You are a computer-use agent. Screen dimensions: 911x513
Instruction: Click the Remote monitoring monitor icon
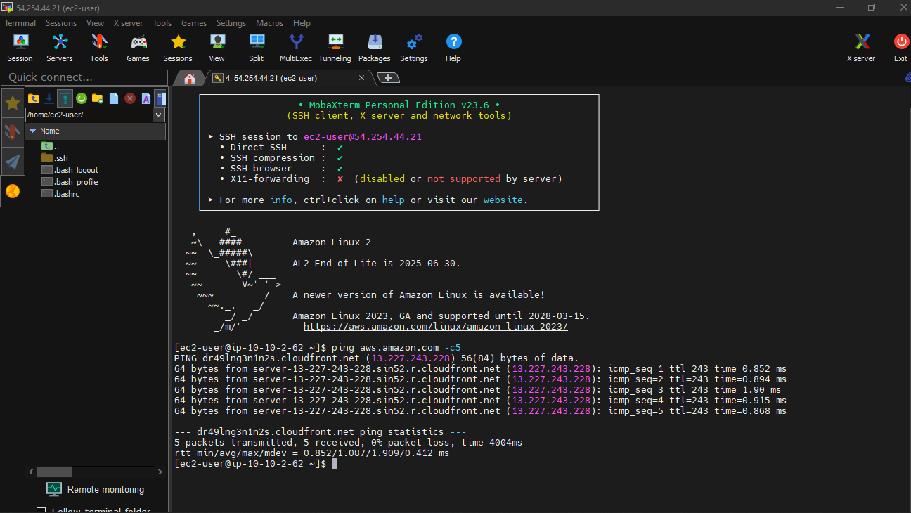pyautogui.click(x=54, y=489)
